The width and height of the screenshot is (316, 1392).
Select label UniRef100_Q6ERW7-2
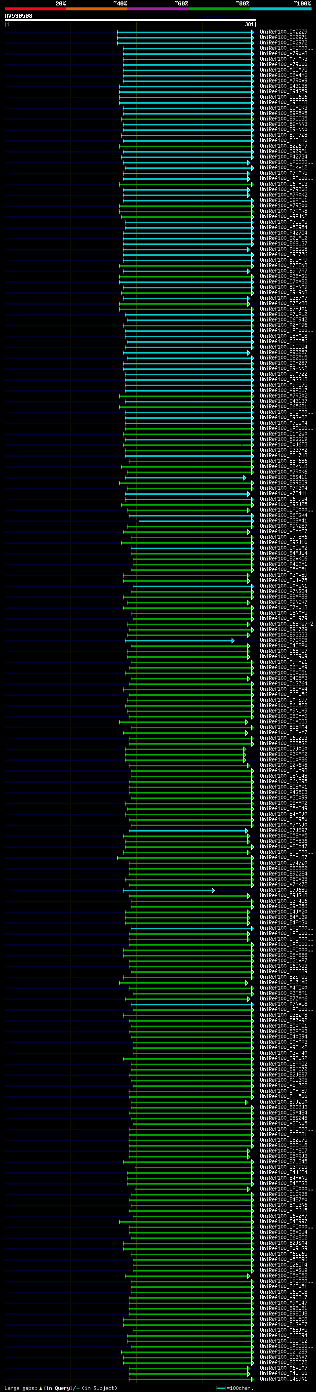coord(286,624)
